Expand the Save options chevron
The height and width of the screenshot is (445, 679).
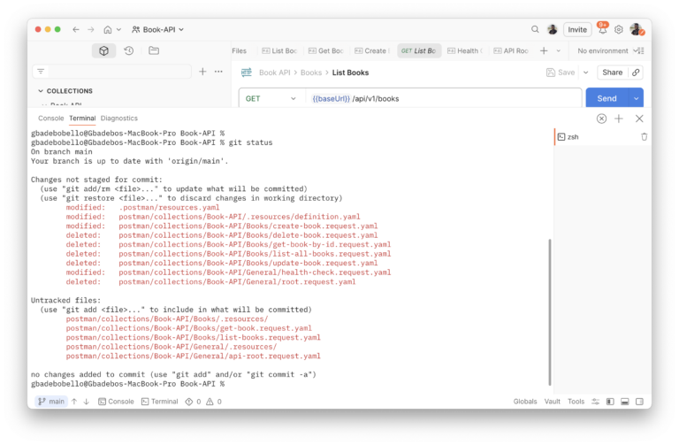[586, 73]
